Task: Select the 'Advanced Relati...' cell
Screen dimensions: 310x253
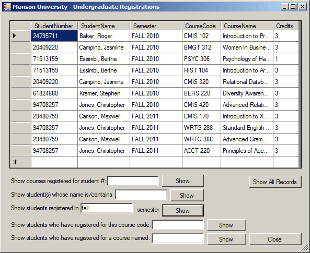Action: point(247,105)
